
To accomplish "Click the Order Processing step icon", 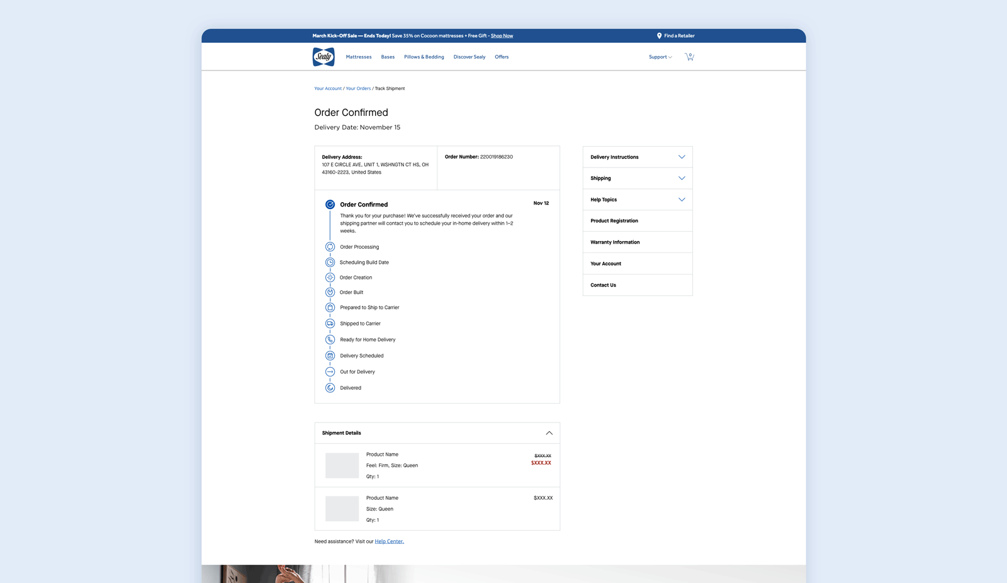I will click(x=330, y=247).
